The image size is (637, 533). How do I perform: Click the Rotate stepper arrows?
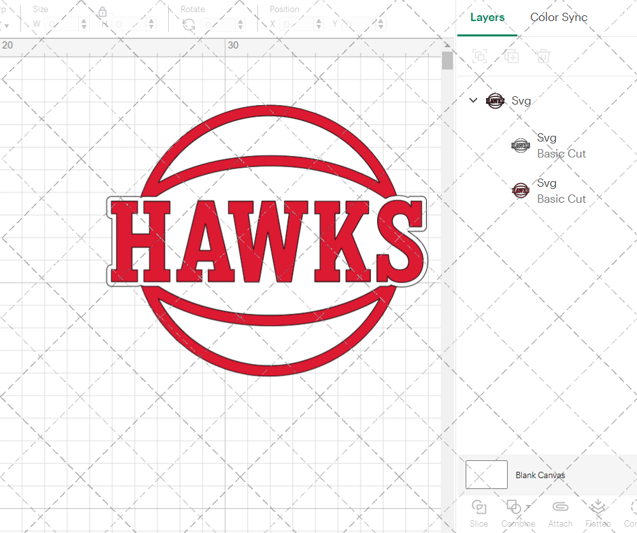click(241, 25)
